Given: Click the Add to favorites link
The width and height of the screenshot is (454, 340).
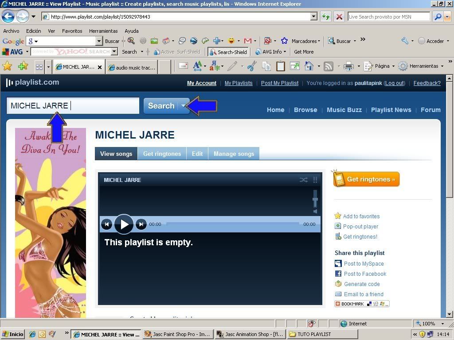Looking at the screenshot, I should click(x=361, y=216).
